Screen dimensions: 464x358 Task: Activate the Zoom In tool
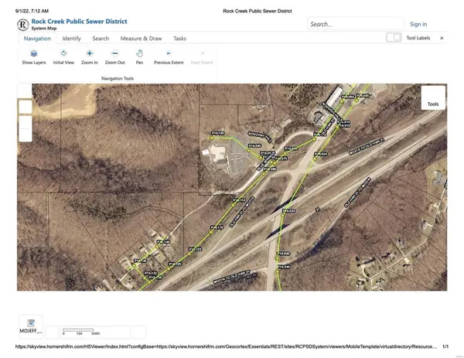click(90, 57)
